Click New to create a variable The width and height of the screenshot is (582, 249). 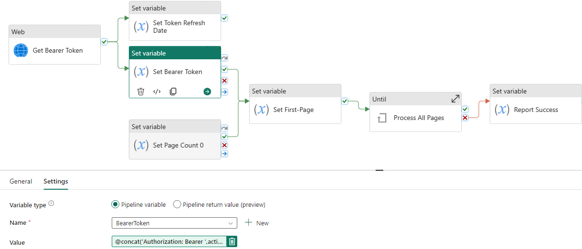[257, 223]
